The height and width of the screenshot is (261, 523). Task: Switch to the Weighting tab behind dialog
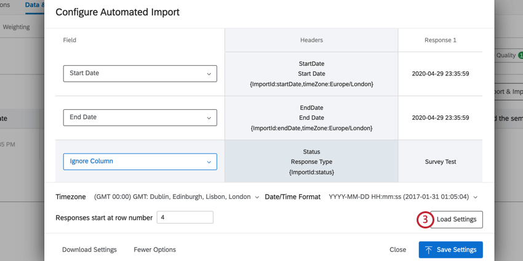15,27
